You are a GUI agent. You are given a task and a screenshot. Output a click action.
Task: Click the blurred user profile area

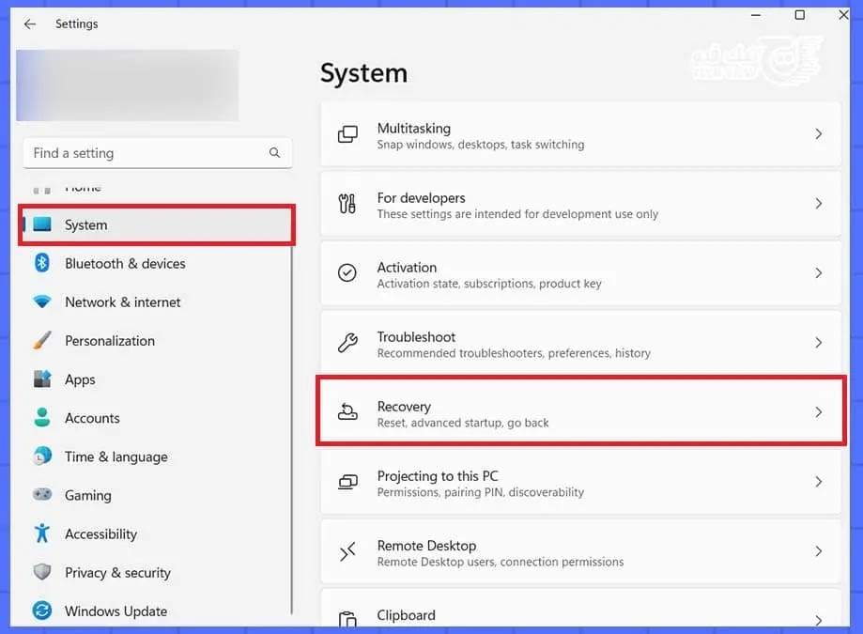[x=127, y=85]
